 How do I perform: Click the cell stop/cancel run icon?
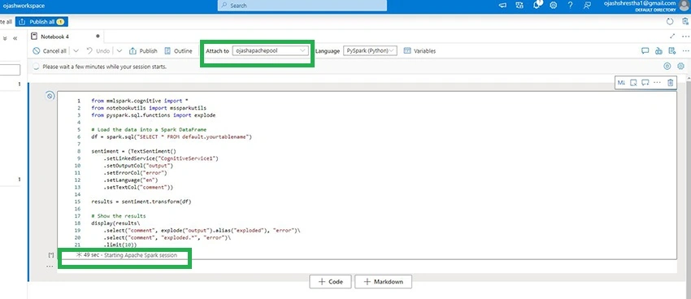click(x=50, y=96)
